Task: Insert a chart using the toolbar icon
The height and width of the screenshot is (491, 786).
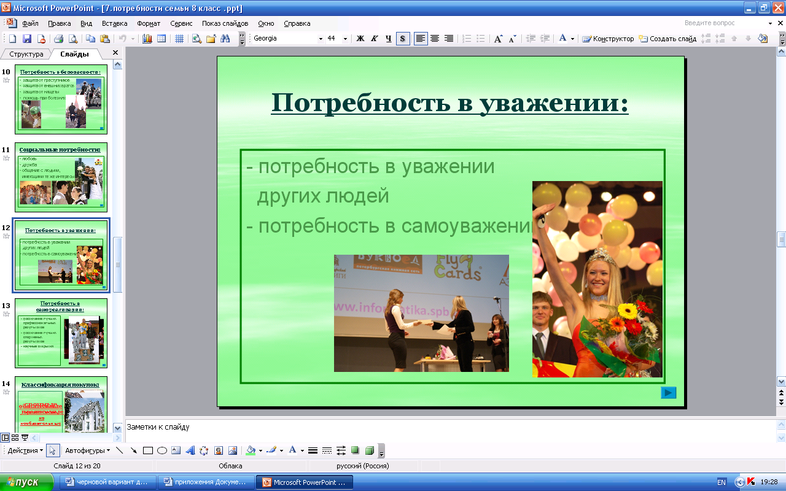Action: pyautogui.click(x=147, y=39)
